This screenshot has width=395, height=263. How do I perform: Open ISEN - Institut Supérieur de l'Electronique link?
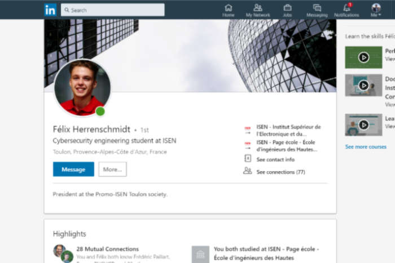(289, 130)
